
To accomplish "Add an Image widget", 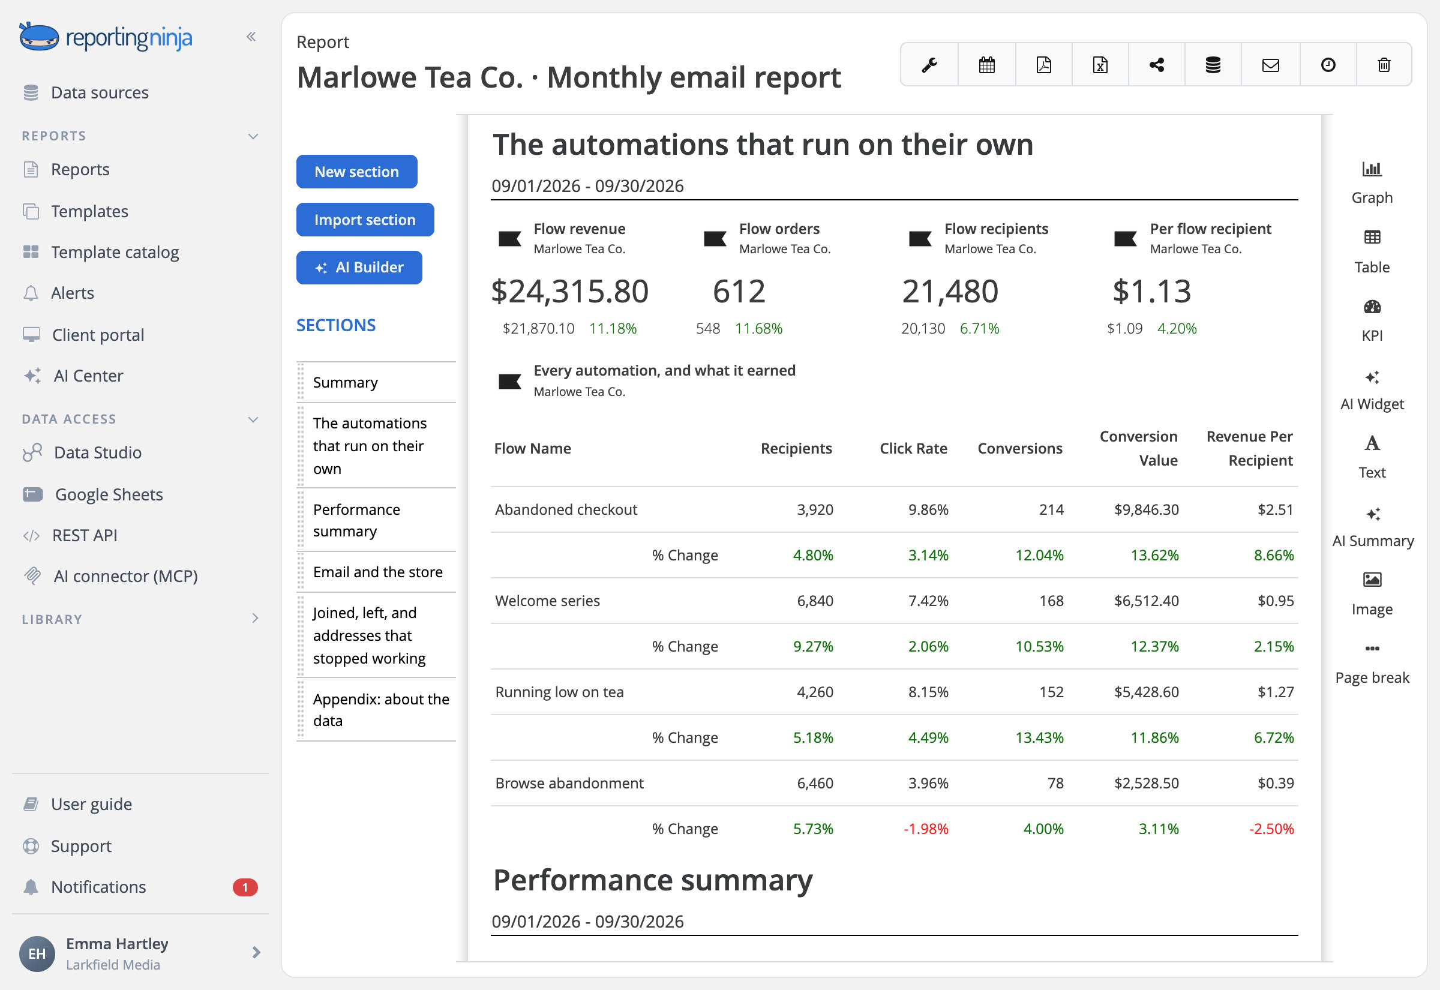I will tap(1372, 594).
